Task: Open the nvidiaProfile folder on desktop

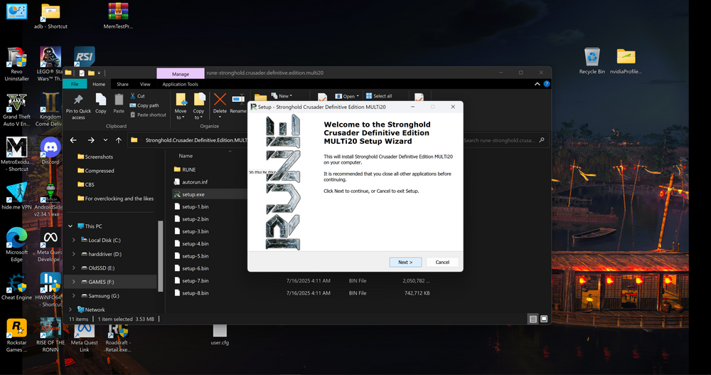Action: 626,60
